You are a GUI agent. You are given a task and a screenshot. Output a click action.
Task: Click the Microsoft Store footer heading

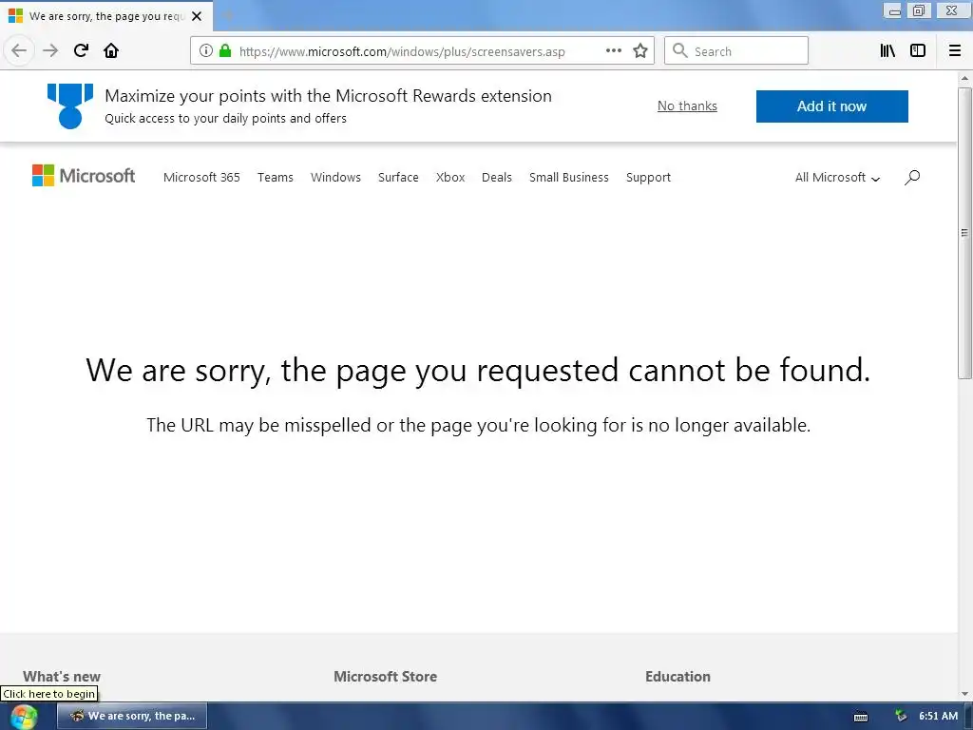[386, 677]
